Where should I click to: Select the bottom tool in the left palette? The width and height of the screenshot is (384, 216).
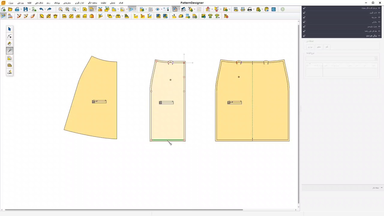[10, 72]
